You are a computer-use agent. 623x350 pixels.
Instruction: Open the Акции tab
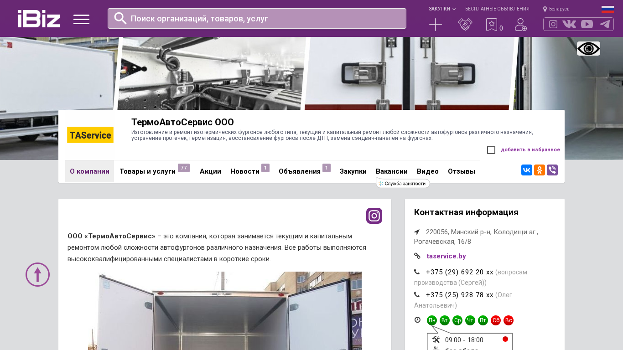tap(210, 171)
